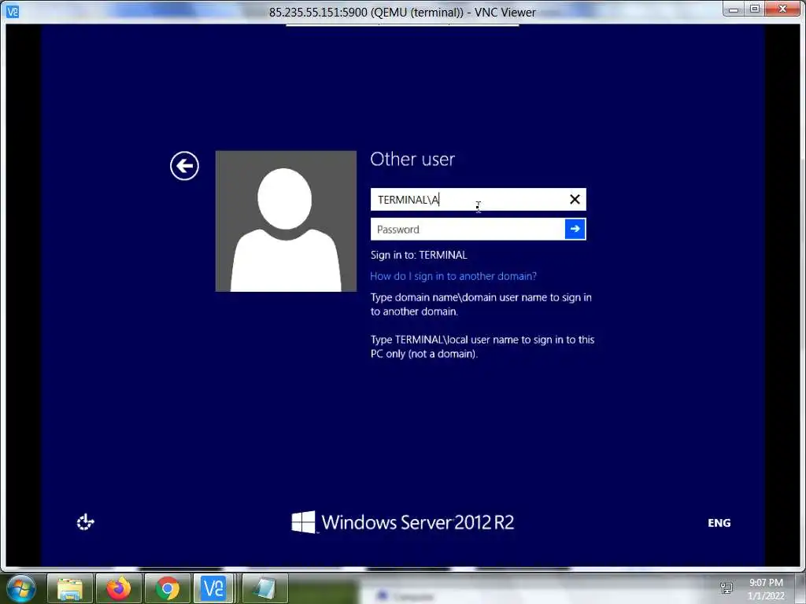Viewport: 806px width, 604px height.
Task: Click the 'Sign in to: TERMINAL' text
Action: [x=419, y=256]
